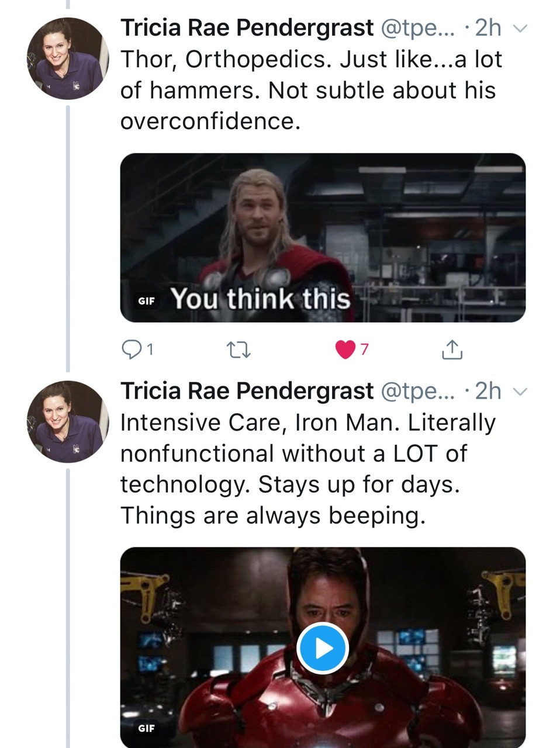Select the @tpe handle on the Thor tweet
This screenshot has height=748, width=553.
[417, 27]
